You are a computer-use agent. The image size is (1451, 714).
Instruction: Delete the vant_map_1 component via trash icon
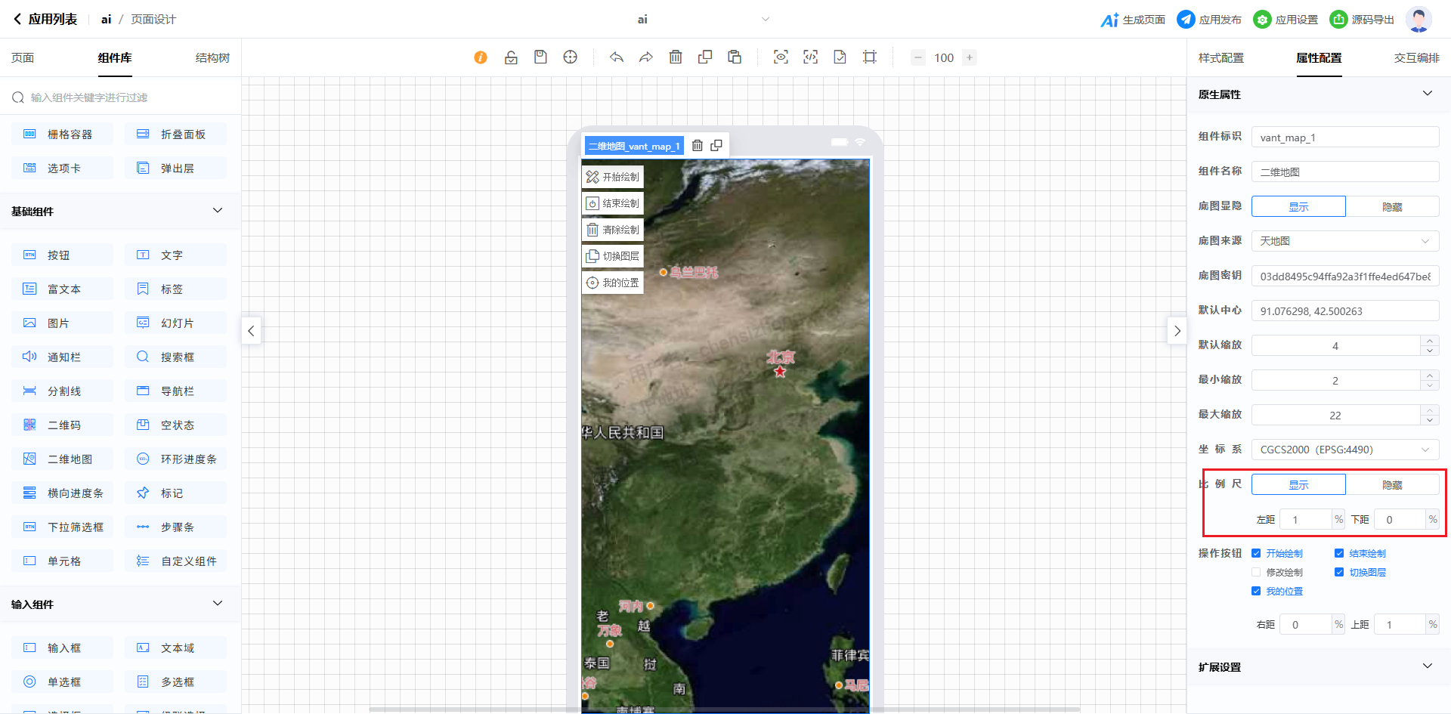(x=698, y=145)
